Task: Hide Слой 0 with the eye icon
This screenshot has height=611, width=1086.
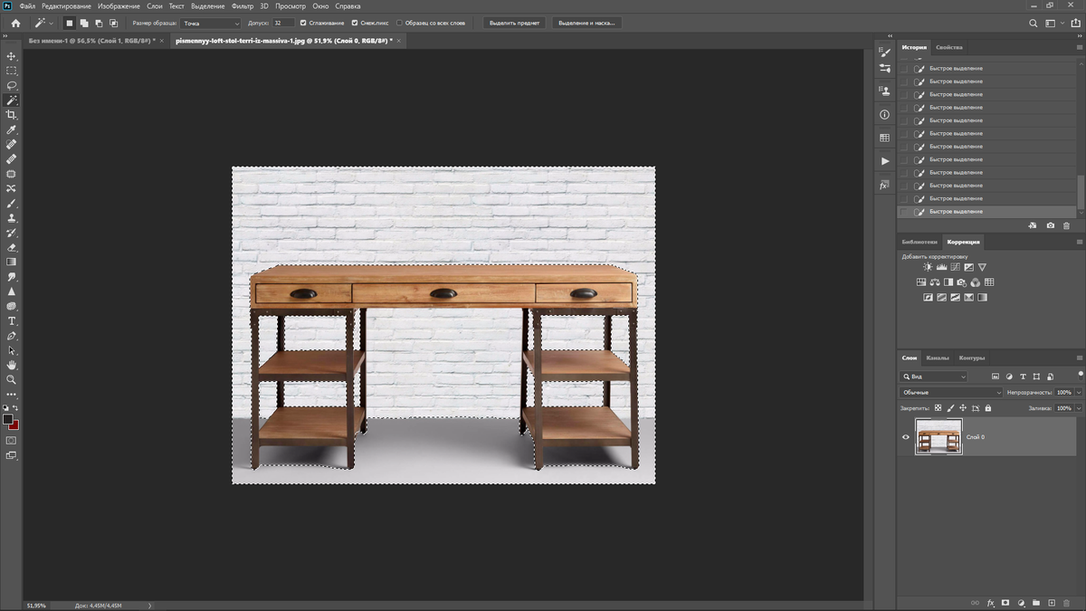Action: tap(906, 437)
